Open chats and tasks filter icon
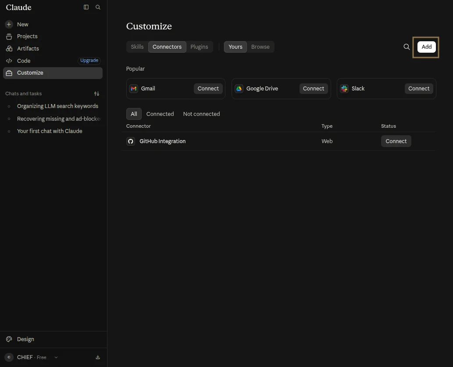 (96, 94)
